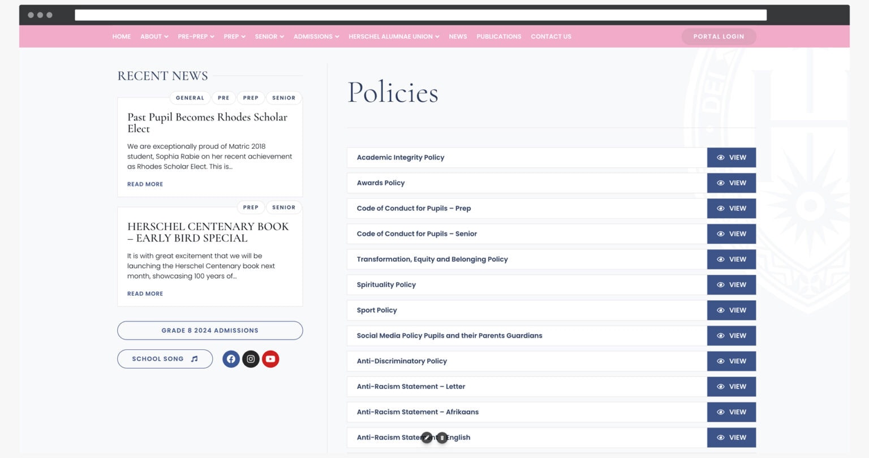869x458 pixels.
Task: Expand the About dropdown menu
Action: [154, 37]
